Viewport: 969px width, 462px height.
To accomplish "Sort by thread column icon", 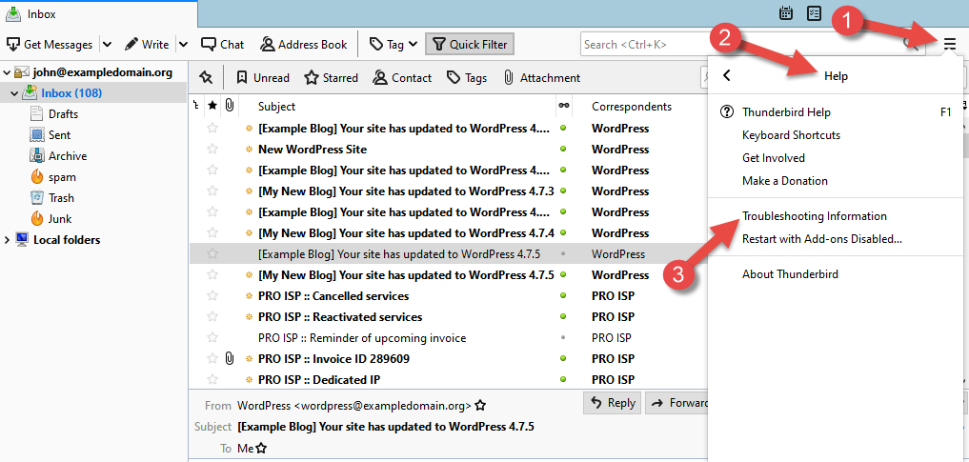I will pyautogui.click(x=196, y=106).
